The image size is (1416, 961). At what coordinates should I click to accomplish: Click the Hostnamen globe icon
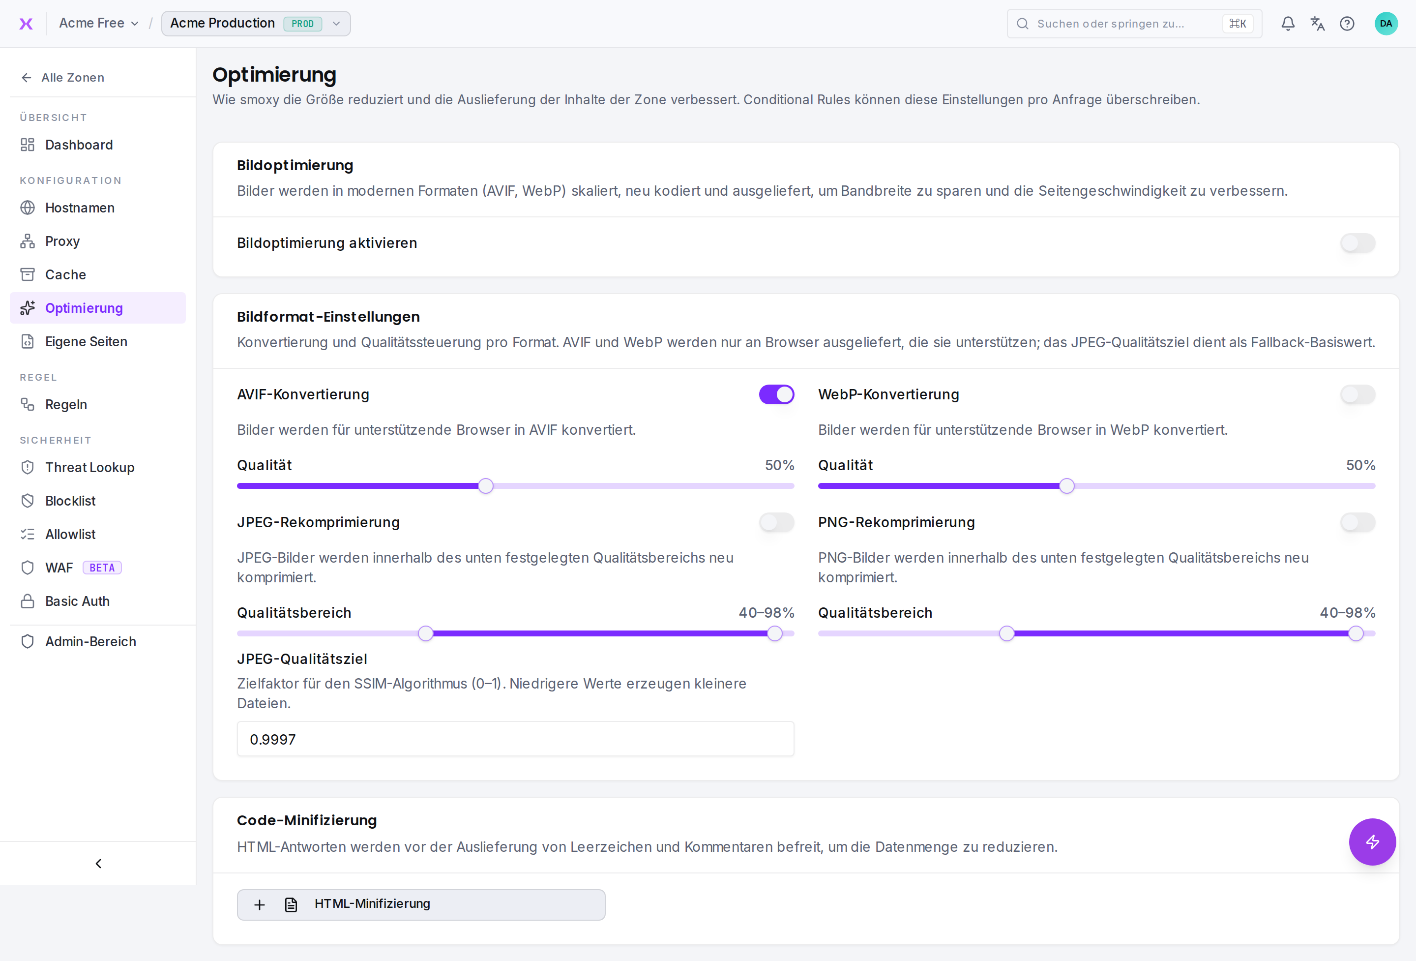coord(28,208)
